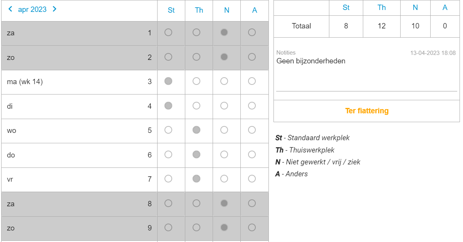Screen dimensions: 463x242
Task: Go to previous month with left chevron
Action: click(10, 9)
